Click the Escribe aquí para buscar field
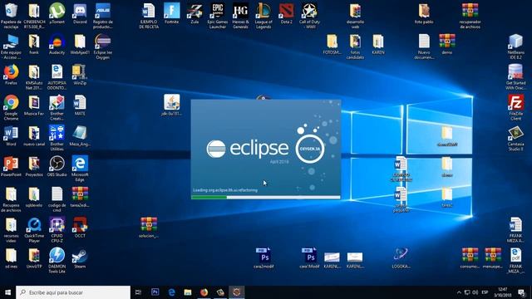Viewport: 532px width, 299px height. (x=73, y=292)
